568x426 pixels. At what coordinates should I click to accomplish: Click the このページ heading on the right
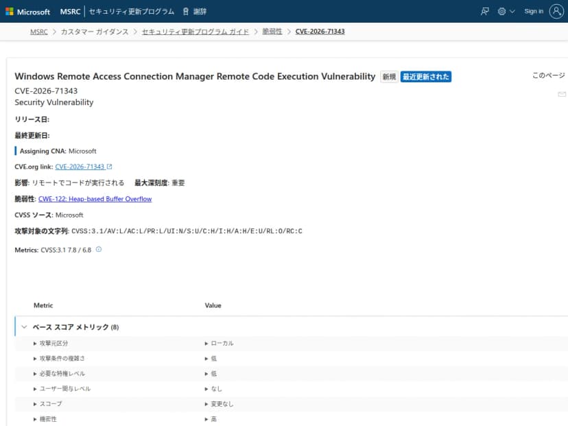coord(548,75)
